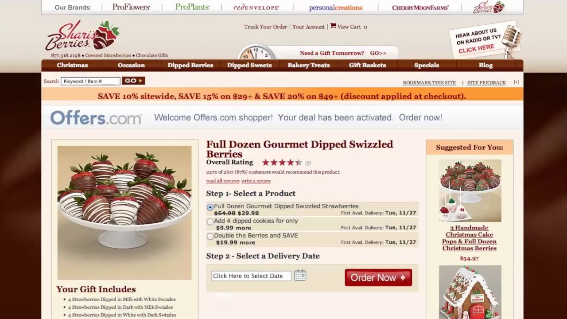Viewport: 567px width, 319px height.
Task: Select Full Dozen Gourmet Dipped Swizzled Strawberries option
Action: coord(210,207)
